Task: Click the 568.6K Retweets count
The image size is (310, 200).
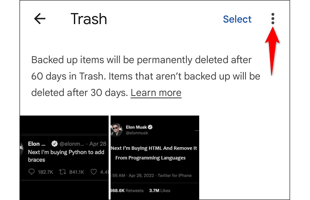Action: (x=126, y=191)
